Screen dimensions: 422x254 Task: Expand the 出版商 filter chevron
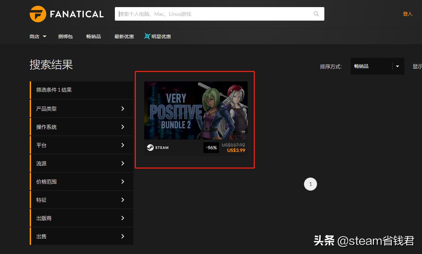[x=123, y=218]
